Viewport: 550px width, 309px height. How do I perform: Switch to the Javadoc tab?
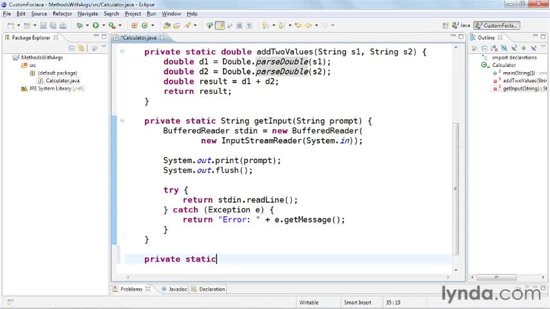175,289
